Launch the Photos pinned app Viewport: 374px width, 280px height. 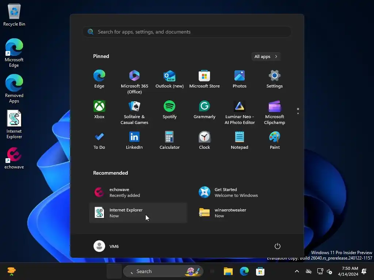(x=240, y=79)
